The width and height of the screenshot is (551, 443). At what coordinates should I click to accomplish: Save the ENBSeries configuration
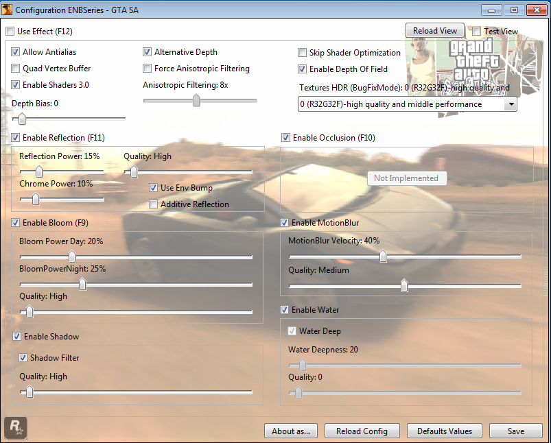pyautogui.click(x=515, y=431)
